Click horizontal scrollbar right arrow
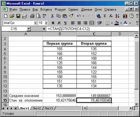This screenshot has height=117, width=140. [131, 108]
